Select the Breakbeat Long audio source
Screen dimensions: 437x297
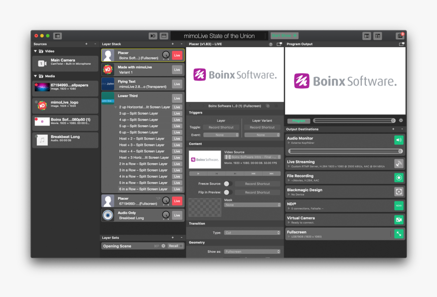pyautogui.click(x=66, y=140)
